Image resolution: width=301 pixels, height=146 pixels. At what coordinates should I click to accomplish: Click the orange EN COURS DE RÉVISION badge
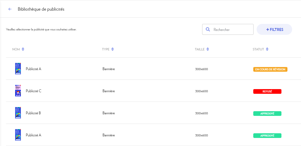[270, 69]
